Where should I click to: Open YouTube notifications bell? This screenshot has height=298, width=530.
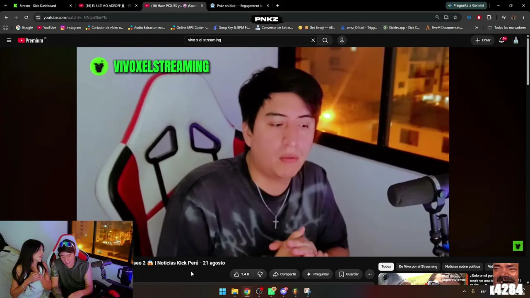502,40
